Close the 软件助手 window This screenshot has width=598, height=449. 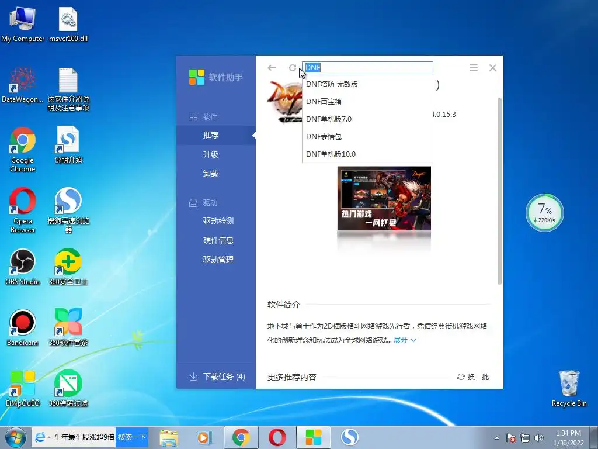[x=493, y=68]
